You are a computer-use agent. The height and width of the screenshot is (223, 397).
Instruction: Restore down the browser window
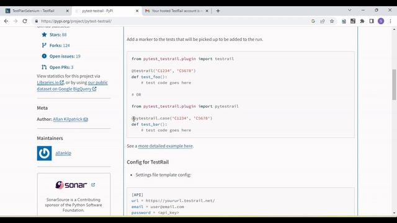(x=377, y=11)
